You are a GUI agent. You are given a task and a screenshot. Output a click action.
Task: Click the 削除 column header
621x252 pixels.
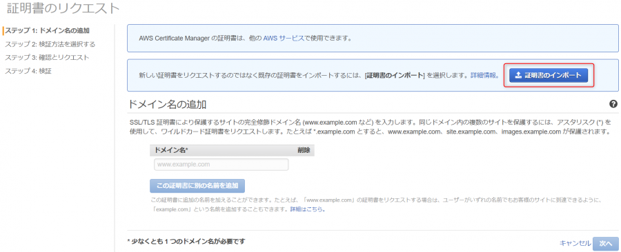coord(304,150)
